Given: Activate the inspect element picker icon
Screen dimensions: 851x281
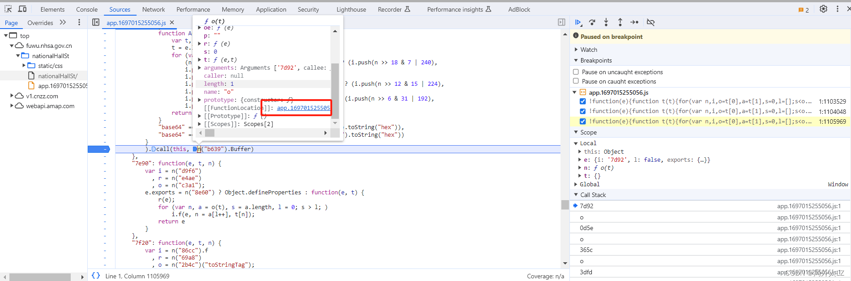Looking at the screenshot, I should point(8,9).
